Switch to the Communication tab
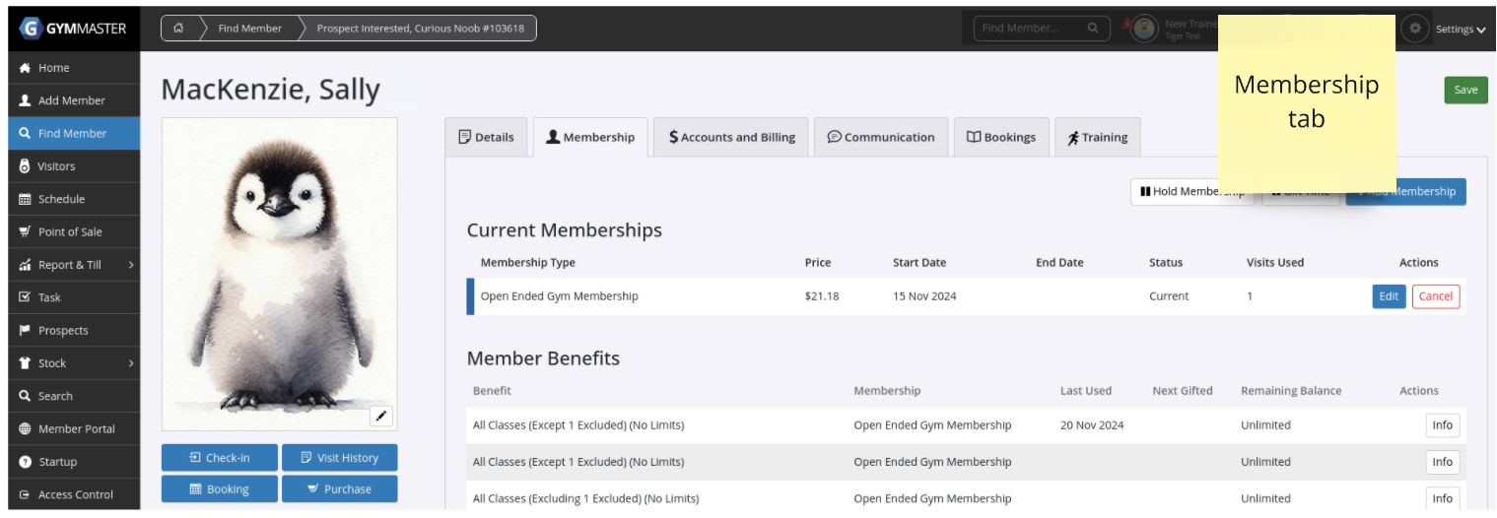Image resolution: width=1497 pixels, height=518 pixels. point(881,138)
